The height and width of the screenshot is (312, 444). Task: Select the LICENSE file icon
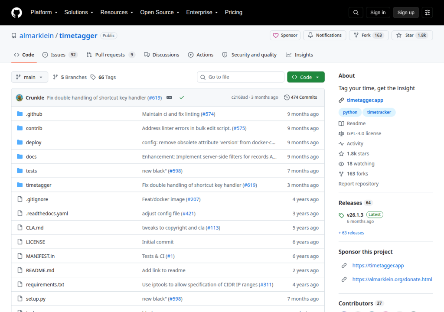(x=20, y=241)
